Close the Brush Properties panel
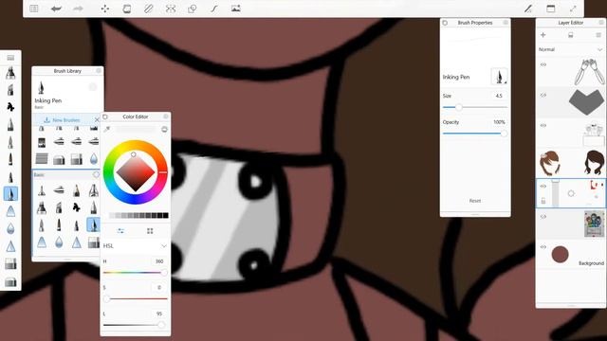Image resolution: width=607 pixels, height=341 pixels. pos(506,23)
